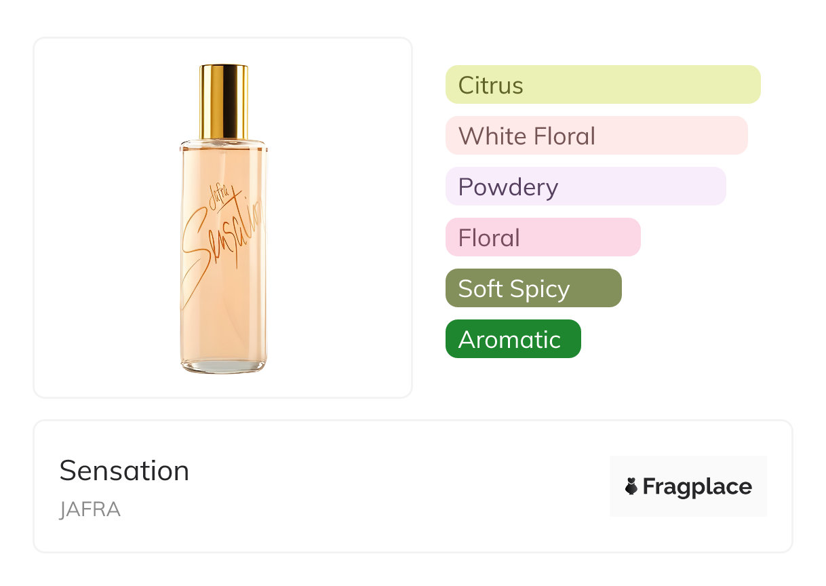Select the Citrus accord bar
826x586 pixels.
[603, 85]
